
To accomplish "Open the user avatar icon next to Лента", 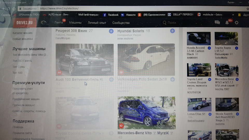I will 44,23.
